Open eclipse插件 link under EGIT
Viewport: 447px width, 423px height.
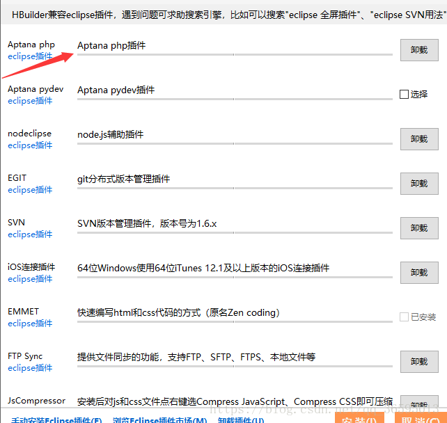point(30,190)
